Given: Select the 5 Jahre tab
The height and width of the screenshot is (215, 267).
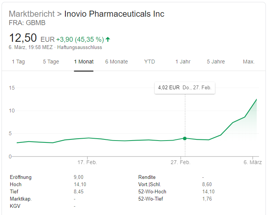Looking at the screenshot, I should [216, 62].
